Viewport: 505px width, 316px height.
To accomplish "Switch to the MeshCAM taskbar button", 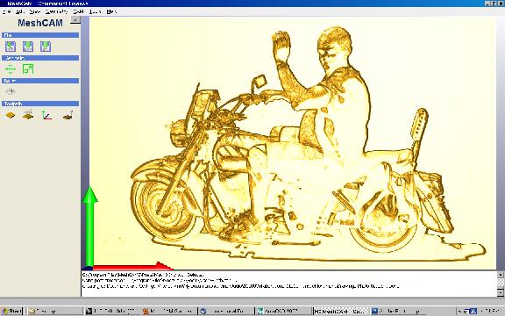I will 340,311.
